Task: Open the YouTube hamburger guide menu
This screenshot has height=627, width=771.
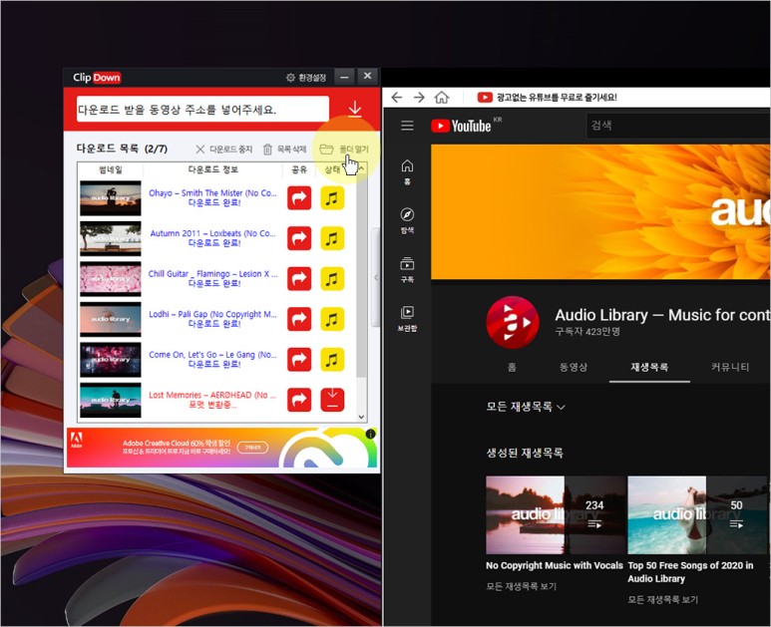Action: click(x=407, y=126)
